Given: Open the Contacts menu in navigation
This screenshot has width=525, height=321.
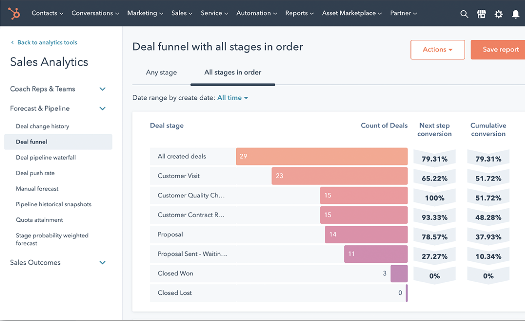Looking at the screenshot, I should [47, 13].
